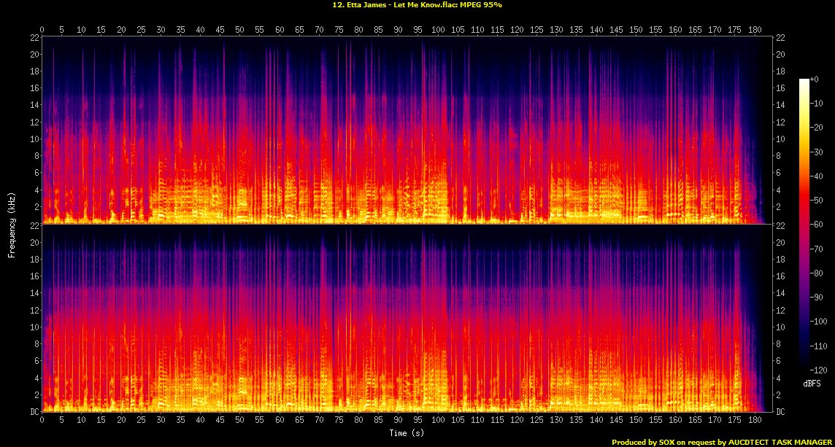Select the 50 s marker on the bottom time axis

pyautogui.click(x=239, y=421)
